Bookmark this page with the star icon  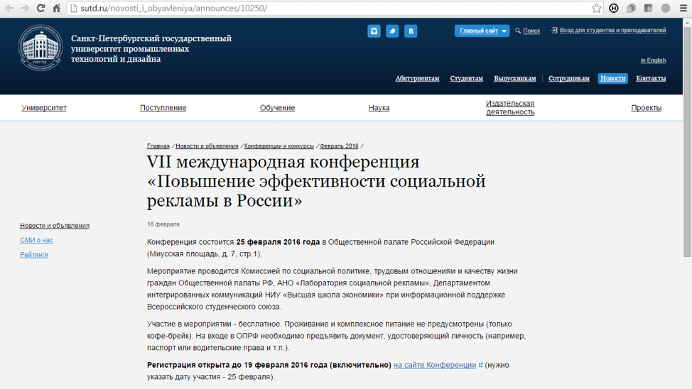click(596, 8)
